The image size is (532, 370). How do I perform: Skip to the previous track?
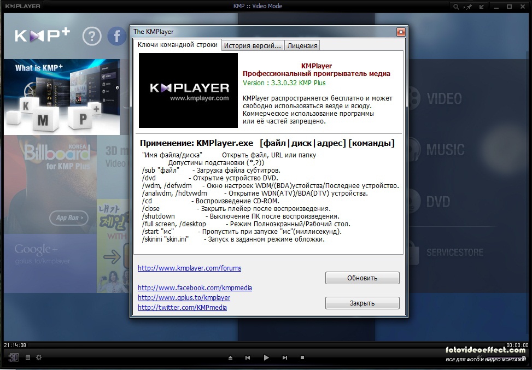248,357
